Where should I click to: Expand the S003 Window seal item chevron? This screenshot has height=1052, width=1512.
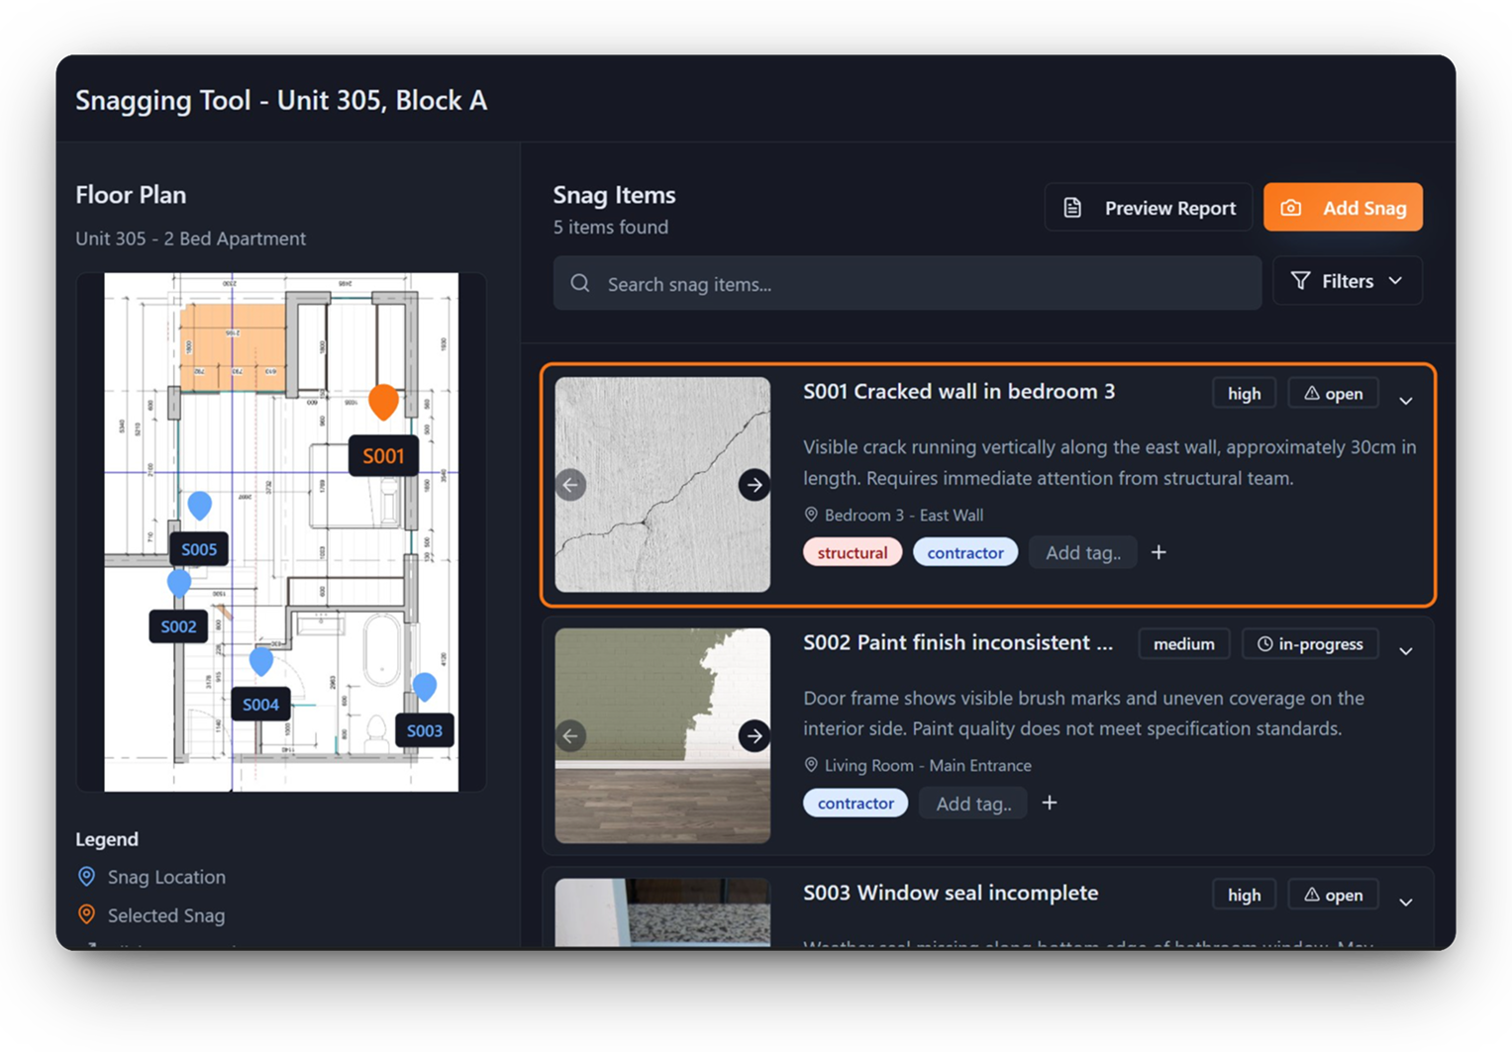click(1406, 902)
